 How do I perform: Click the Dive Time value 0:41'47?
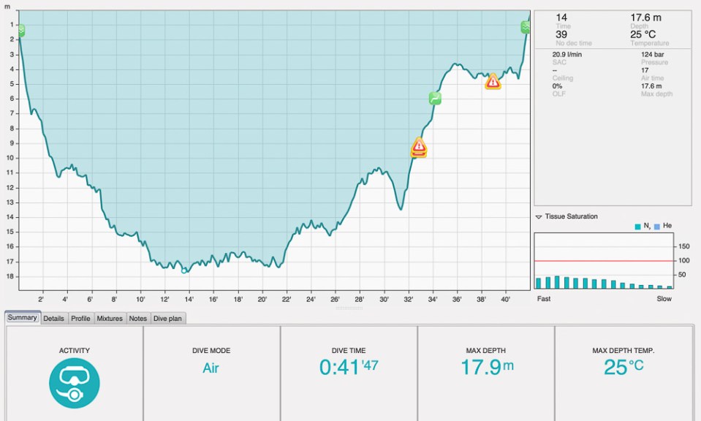(349, 367)
